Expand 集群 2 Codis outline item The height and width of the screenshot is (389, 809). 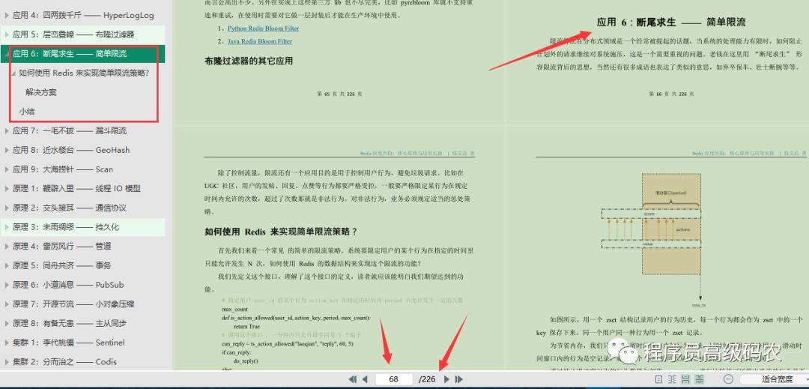pyautogui.click(x=7, y=362)
